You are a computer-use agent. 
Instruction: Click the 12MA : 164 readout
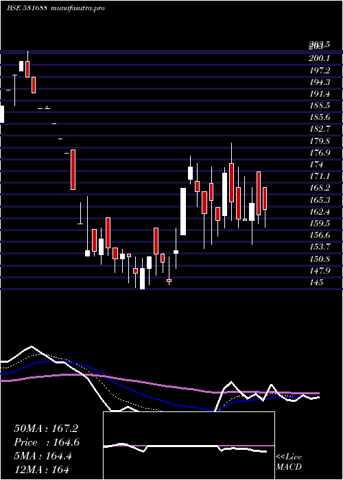coord(41,469)
